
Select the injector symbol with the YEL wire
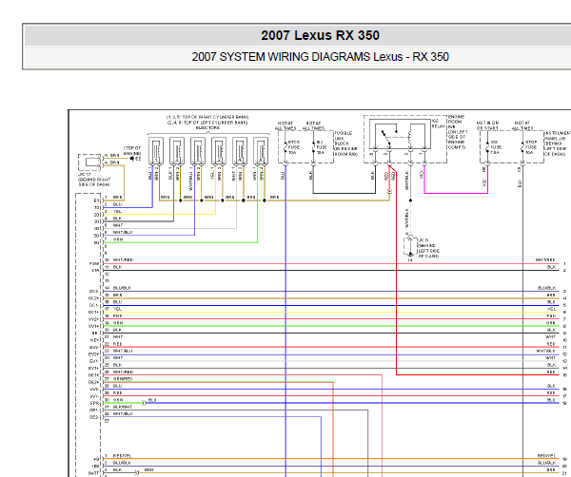219,151
